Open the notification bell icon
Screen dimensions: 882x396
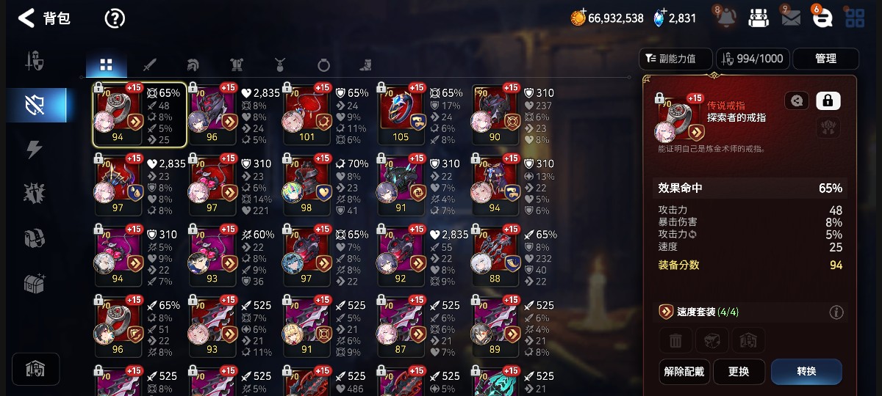point(725,18)
